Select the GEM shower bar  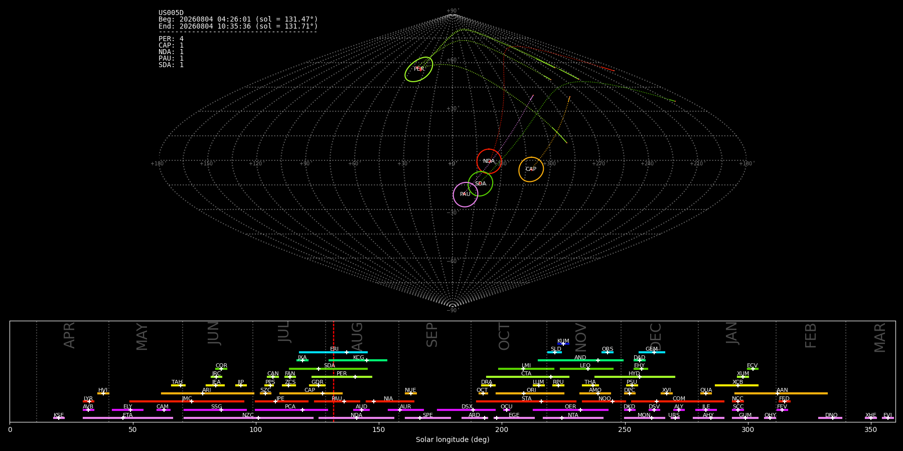click(x=652, y=352)
